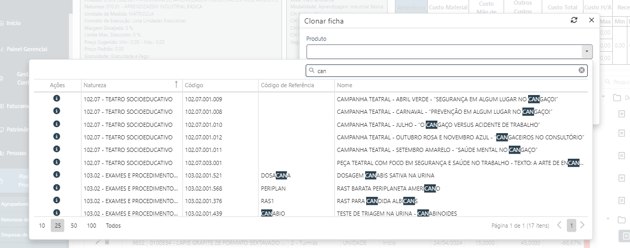
Task: Go to next page arrow
Action: (x=582, y=226)
